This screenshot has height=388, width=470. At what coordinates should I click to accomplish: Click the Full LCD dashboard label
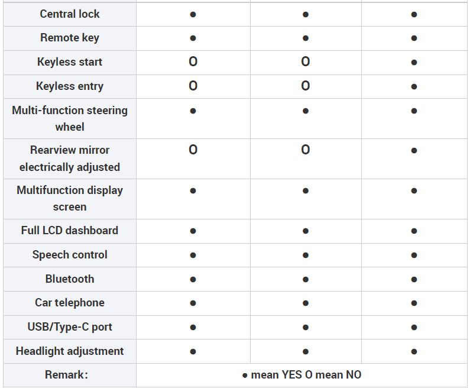pyautogui.click(x=70, y=230)
